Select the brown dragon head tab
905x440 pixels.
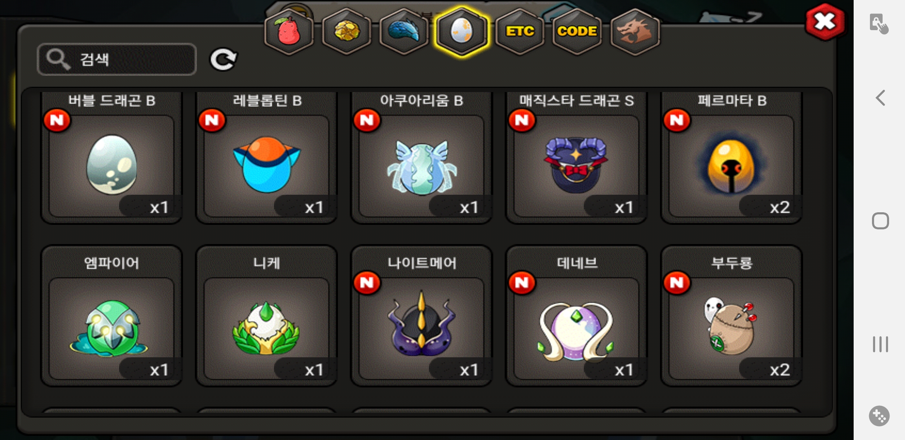tap(635, 32)
